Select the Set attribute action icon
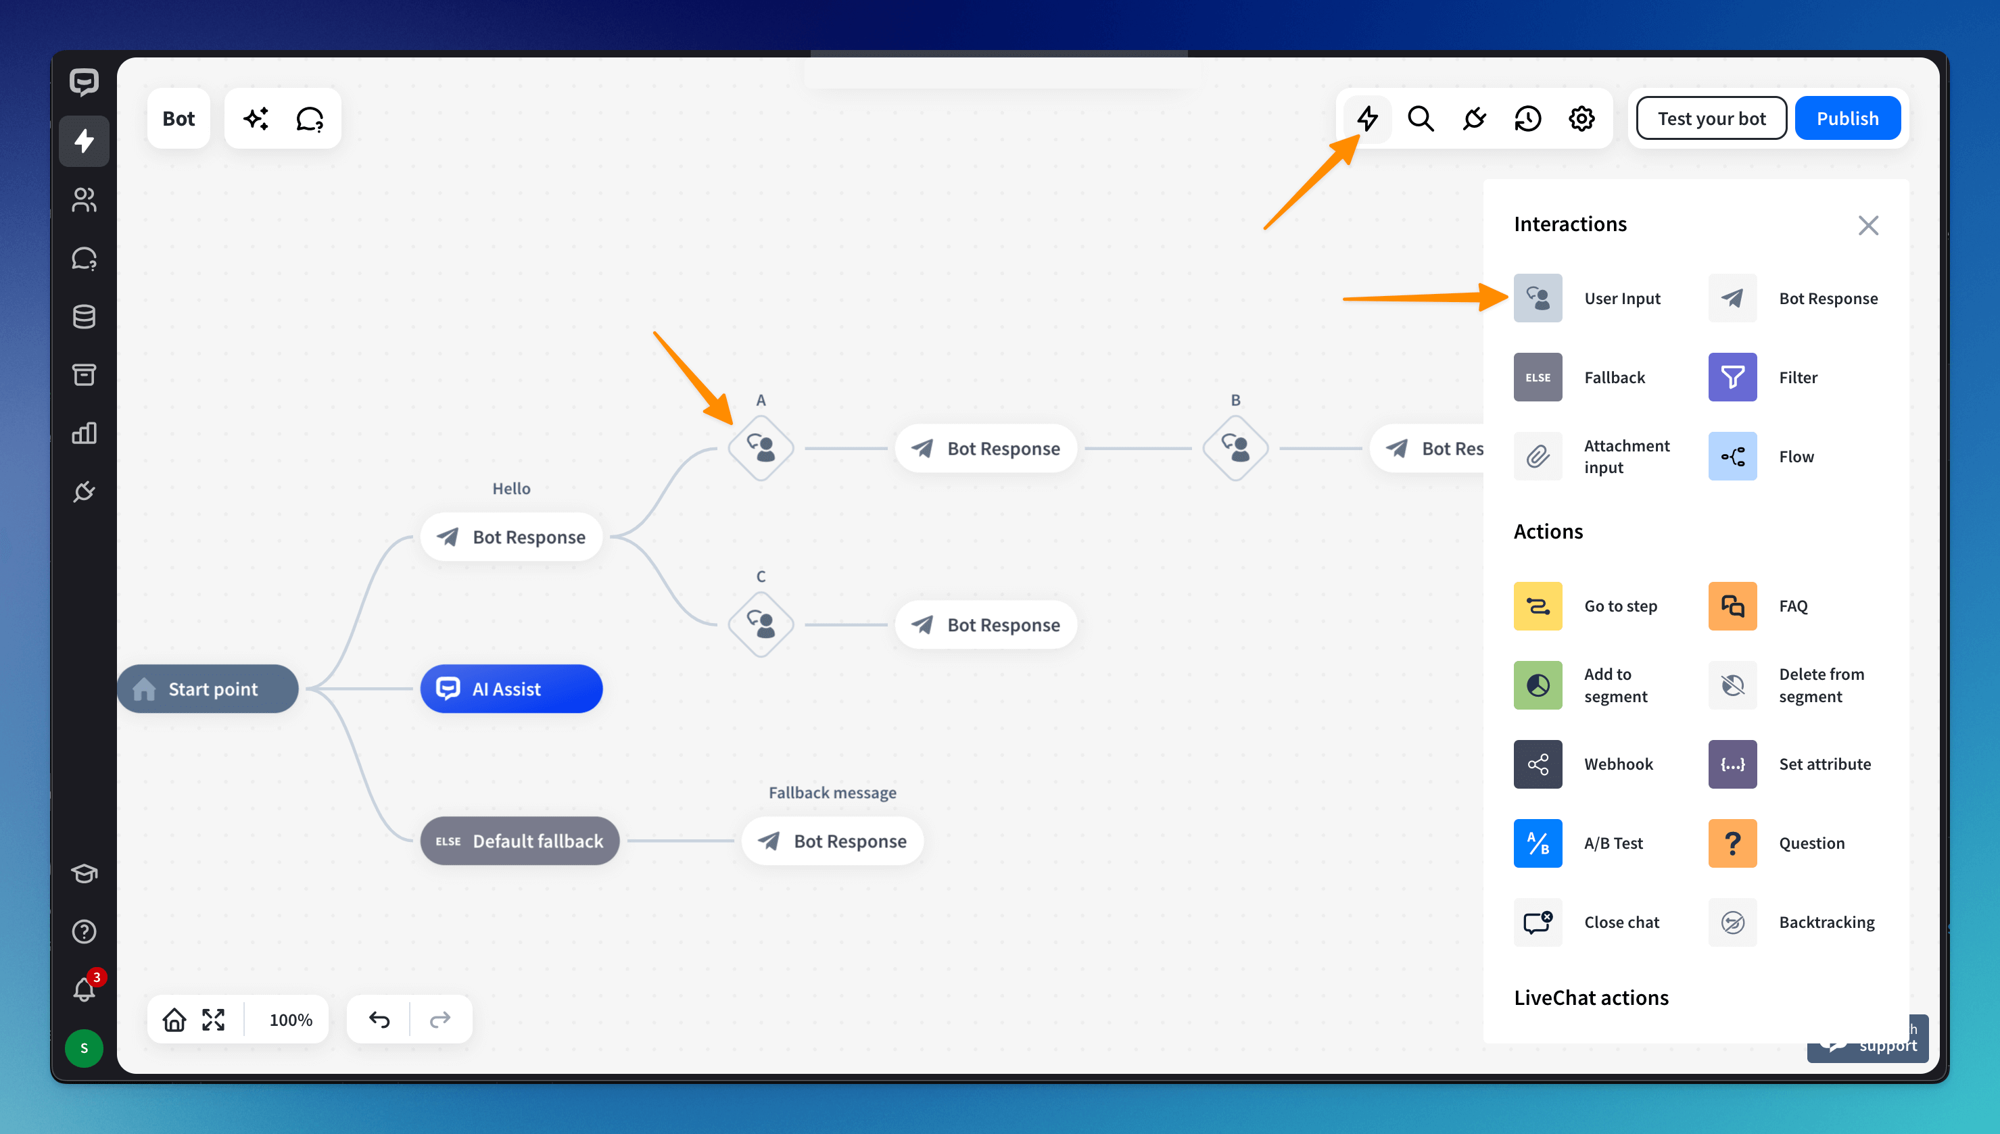 (1732, 764)
